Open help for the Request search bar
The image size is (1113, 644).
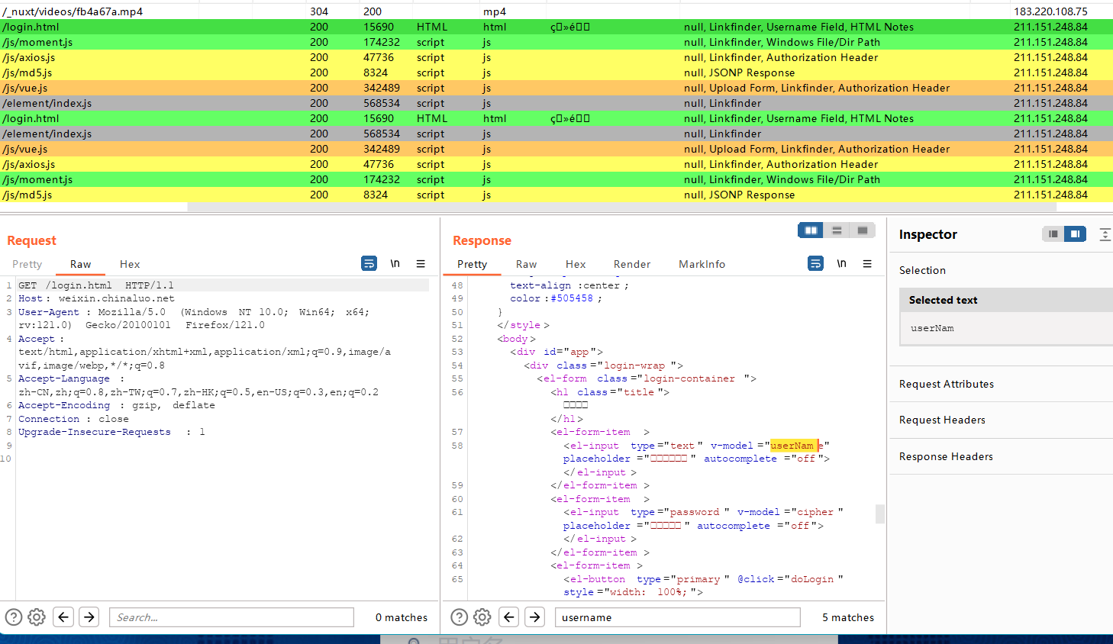(x=14, y=617)
